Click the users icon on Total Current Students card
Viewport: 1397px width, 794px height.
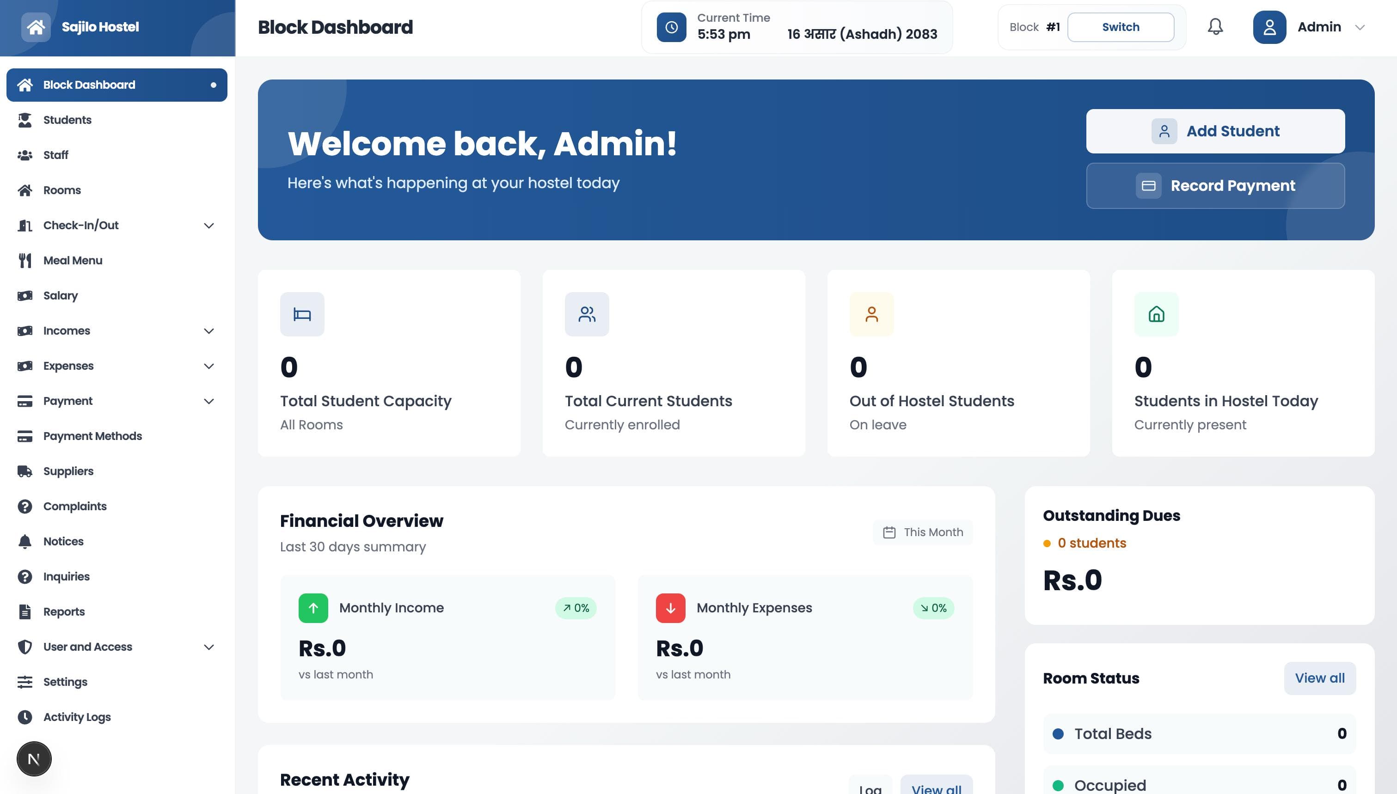(x=587, y=314)
